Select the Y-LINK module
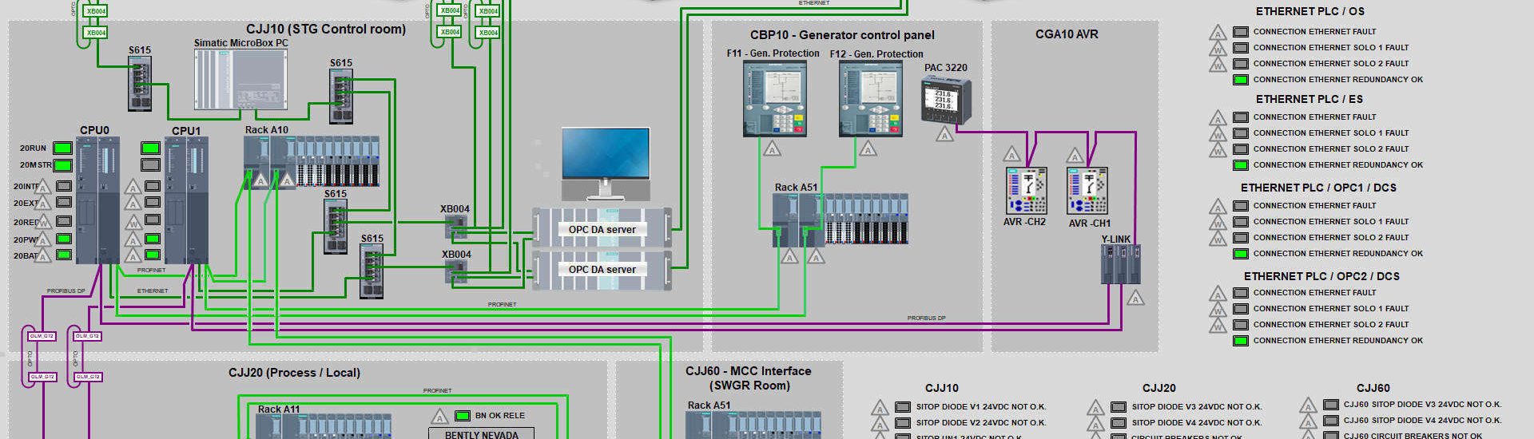Viewport: 1534px width, 439px height. click(1120, 264)
